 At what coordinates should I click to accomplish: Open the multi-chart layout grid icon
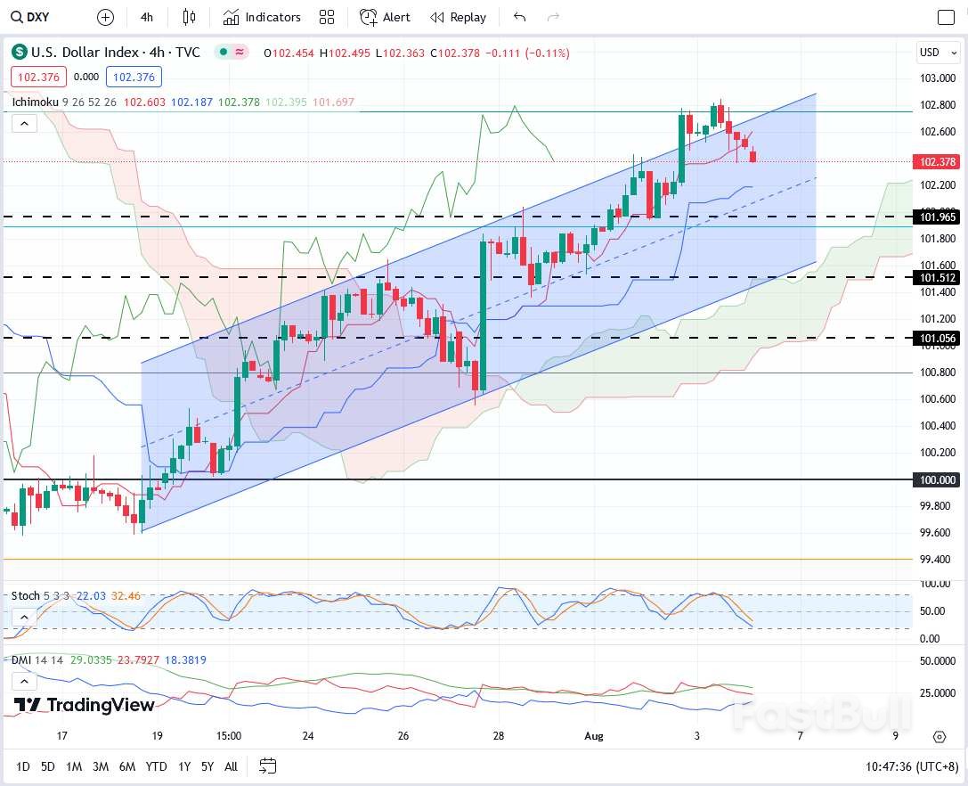coord(326,17)
